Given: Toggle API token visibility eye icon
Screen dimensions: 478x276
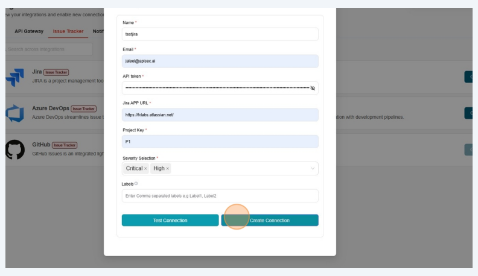Looking at the screenshot, I should coord(313,88).
